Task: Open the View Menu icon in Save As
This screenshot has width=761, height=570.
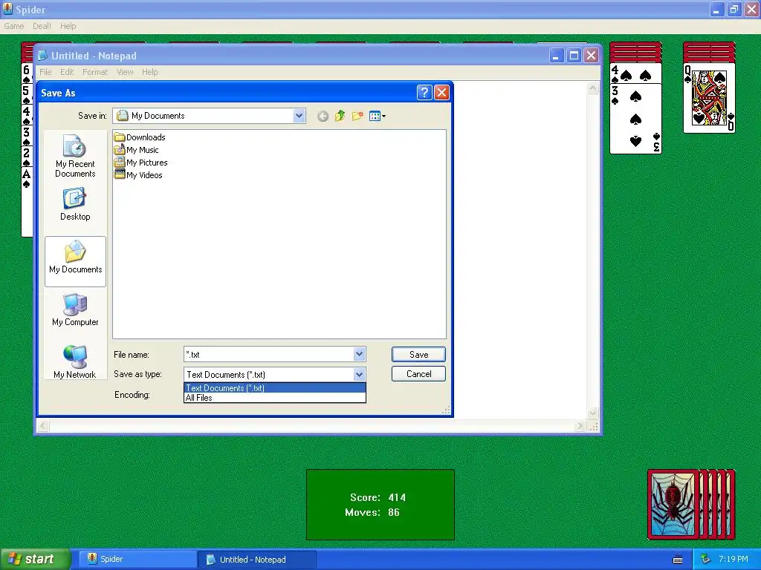Action: click(377, 116)
